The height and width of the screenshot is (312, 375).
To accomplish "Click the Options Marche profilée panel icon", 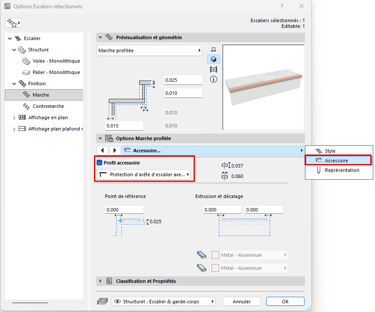I will point(109,138).
